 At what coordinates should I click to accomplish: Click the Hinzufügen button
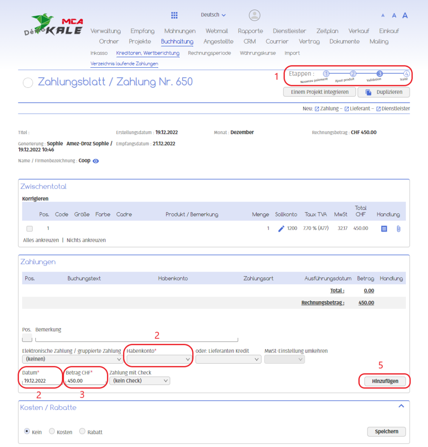385,381
